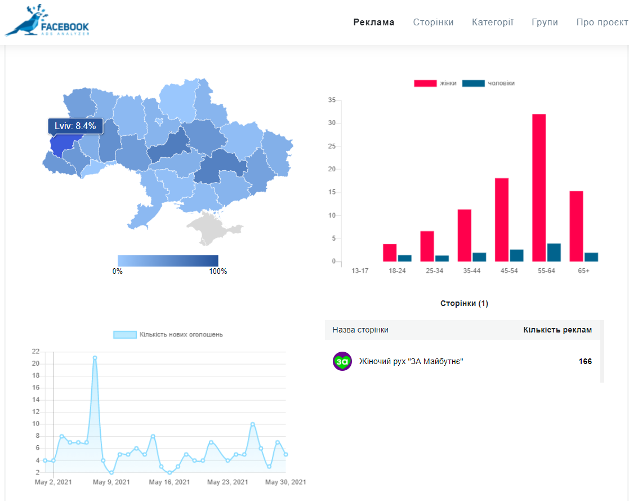Viewport: 629px width, 501px height.
Task: Click the pink women bar for 45-54
Action: [502, 220]
